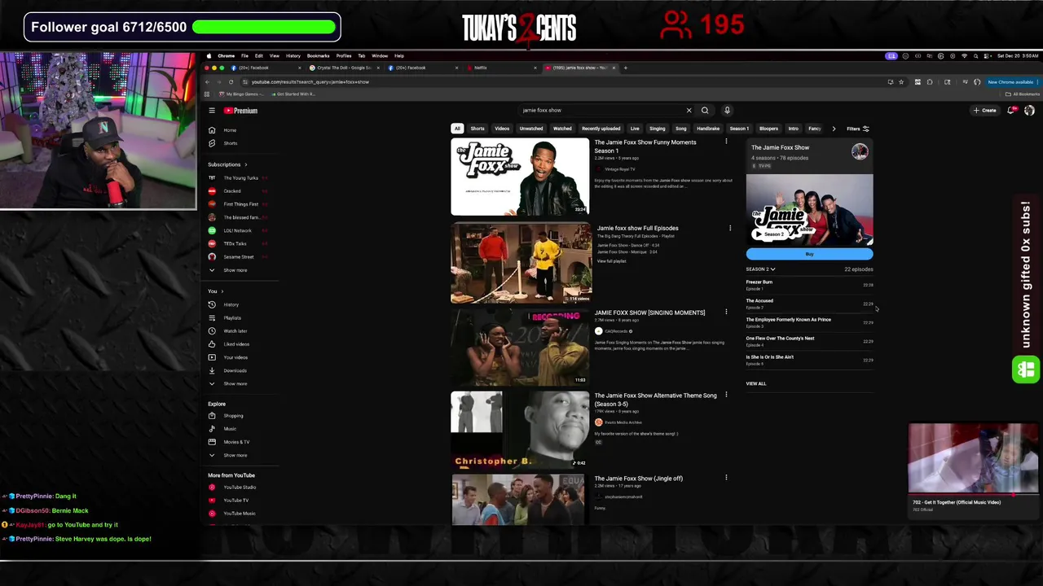The height and width of the screenshot is (586, 1043).
Task: Open Chrome File menu
Action: (x=244, y=56)
